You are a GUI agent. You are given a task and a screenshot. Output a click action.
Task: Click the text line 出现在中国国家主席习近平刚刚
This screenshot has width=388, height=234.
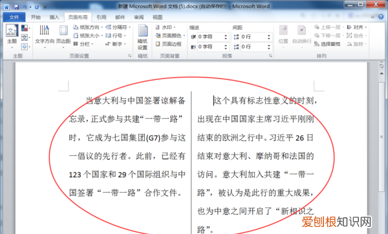point(255,119)
